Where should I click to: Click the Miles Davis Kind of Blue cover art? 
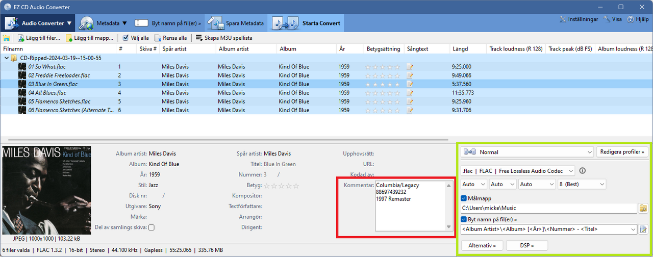point(46,190)
